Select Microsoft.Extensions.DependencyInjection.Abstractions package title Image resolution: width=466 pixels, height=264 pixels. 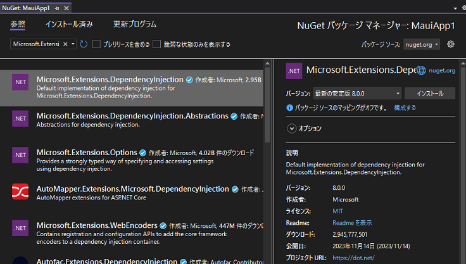pyautogui.click(x=132, y=116)
